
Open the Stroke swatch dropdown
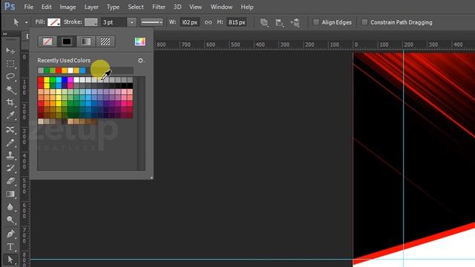(91, 22)
